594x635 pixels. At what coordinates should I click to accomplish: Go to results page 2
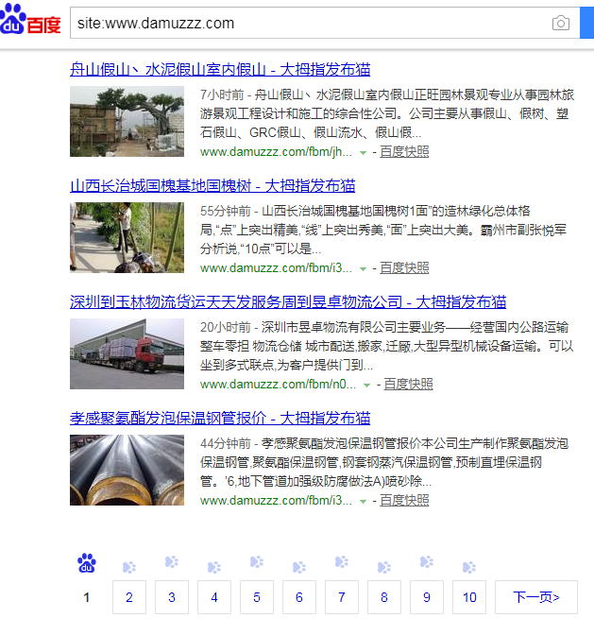tap(129, 597)
